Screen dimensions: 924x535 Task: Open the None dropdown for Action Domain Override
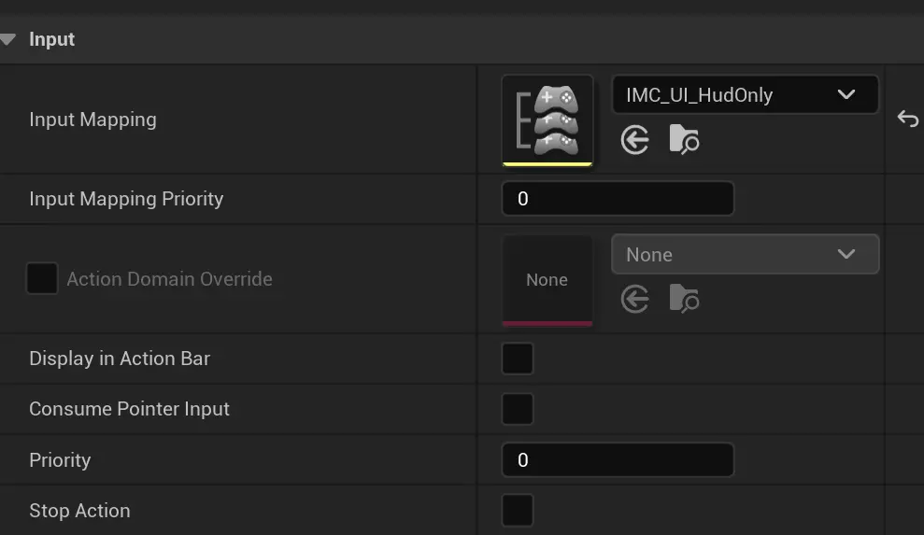745,255
